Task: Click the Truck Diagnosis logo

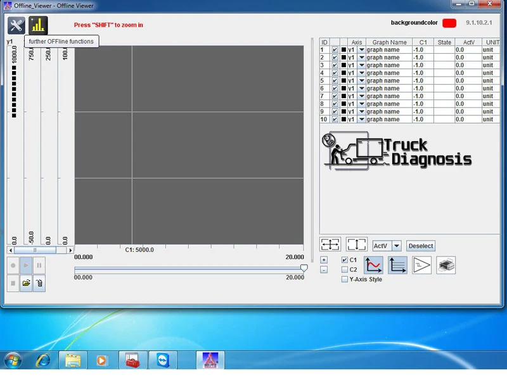Action: coord(397,151)
